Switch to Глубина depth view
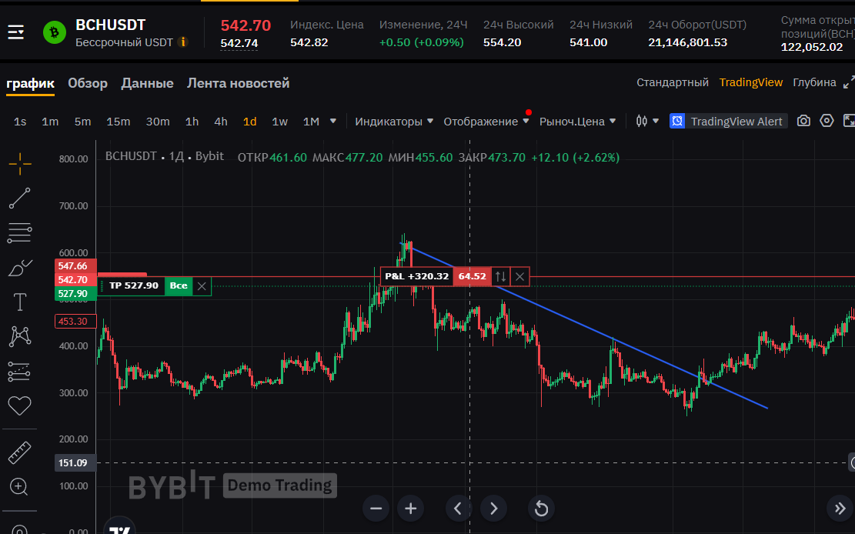The image size is (855, 534). (815, 82)
